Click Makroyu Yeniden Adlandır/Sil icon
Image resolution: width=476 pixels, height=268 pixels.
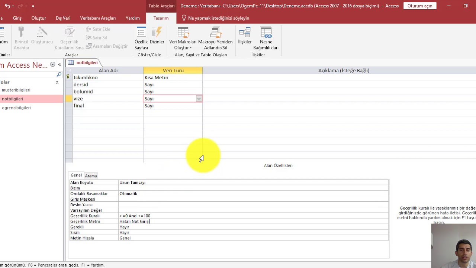[x=216, y=38]
